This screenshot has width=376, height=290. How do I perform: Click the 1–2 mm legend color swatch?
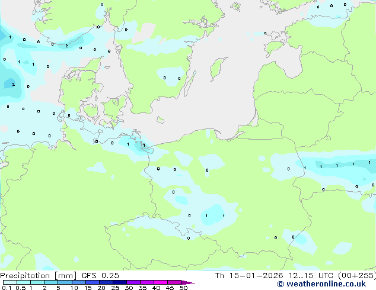click(x=37, y=282)
